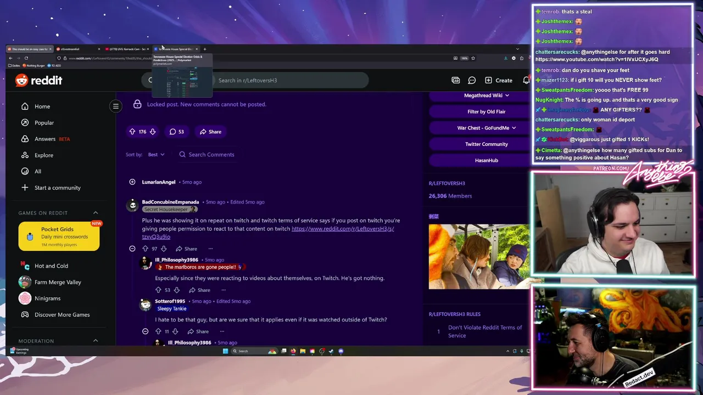
Task: Open the notifications bell icon
Action: point(526,80)
